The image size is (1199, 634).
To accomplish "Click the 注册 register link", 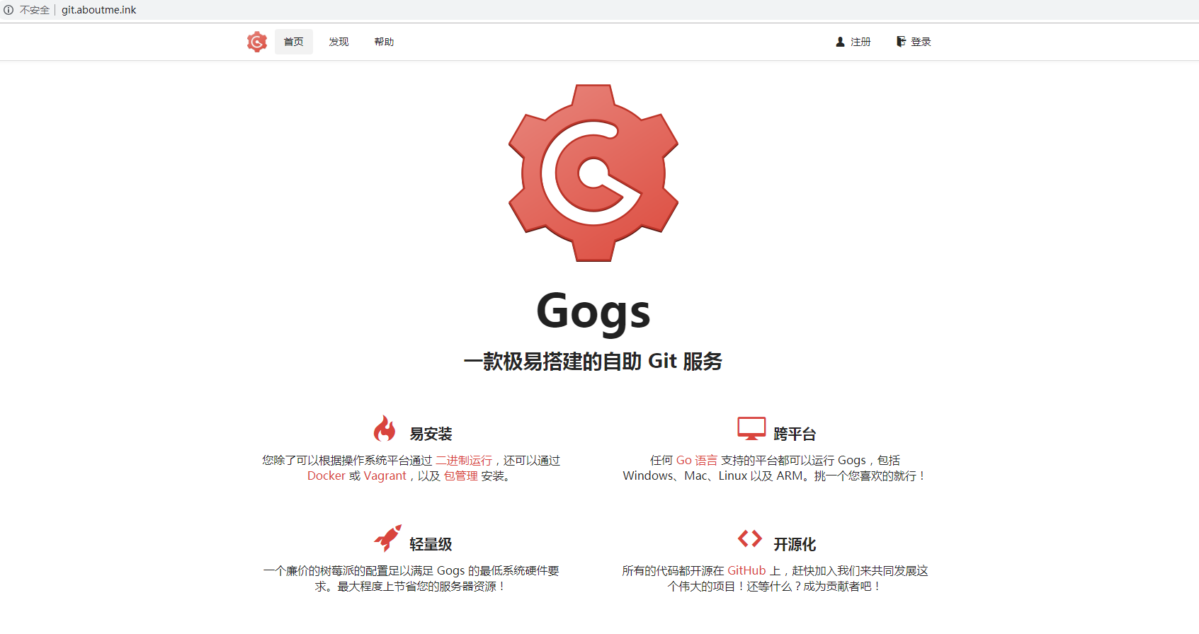I will 853,42.
